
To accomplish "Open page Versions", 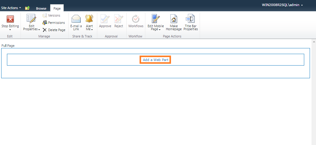I will point(51,15).
